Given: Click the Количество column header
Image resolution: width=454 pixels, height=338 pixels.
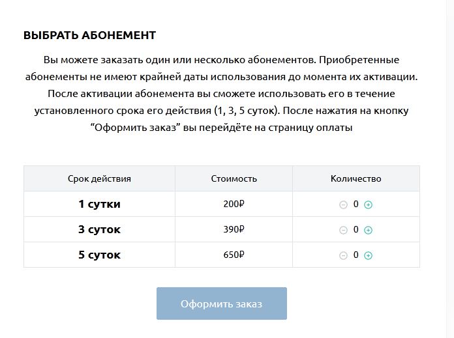Looking at the screenshot, I should (x=356, y=178).
